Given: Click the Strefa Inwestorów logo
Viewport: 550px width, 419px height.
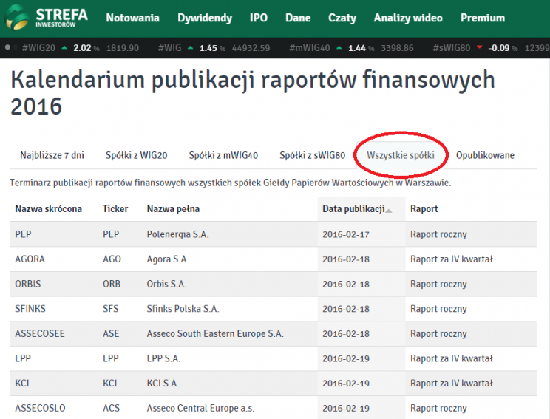Looking at the screenshot, I should point(46,18).
